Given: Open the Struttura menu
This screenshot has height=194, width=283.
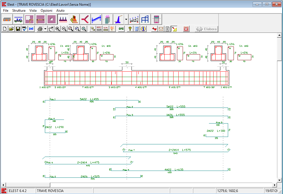Looking at the screenshot, I should point(19,10).
